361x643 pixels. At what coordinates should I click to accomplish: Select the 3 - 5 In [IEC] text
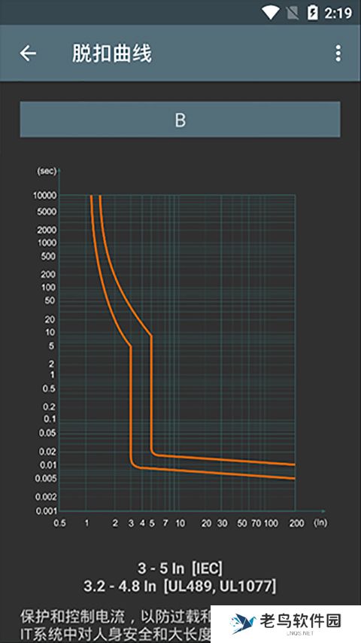(180, 568)
